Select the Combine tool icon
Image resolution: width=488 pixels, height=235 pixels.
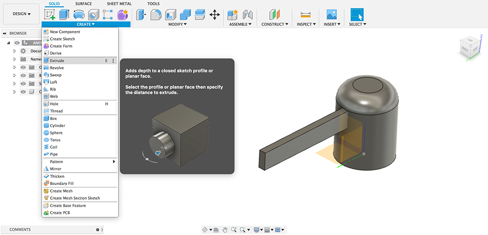pyautogui.click(x=185, y=15)
